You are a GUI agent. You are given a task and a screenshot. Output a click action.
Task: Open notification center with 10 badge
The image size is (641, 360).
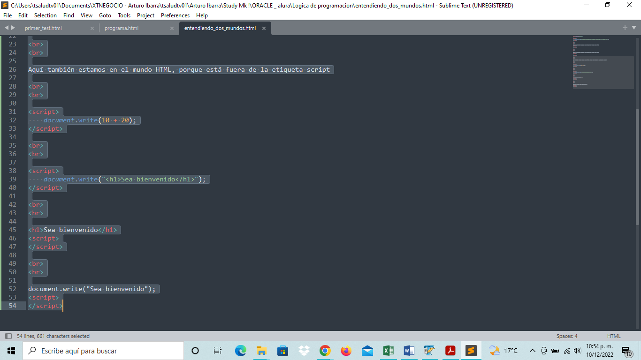click(627, 351)
